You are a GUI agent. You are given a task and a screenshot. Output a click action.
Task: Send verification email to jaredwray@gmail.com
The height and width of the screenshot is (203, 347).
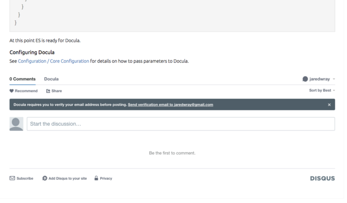pos(170,105)
